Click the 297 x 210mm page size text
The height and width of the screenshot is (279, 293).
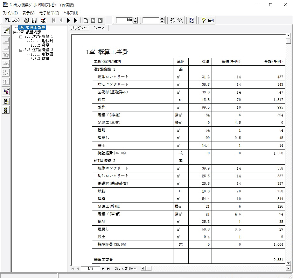(x=126, y=269)
